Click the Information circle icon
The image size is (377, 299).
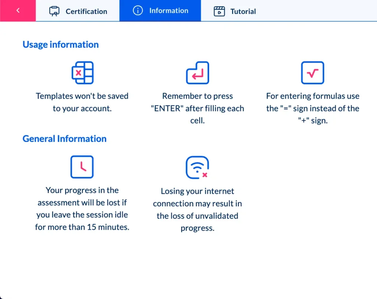138,10
